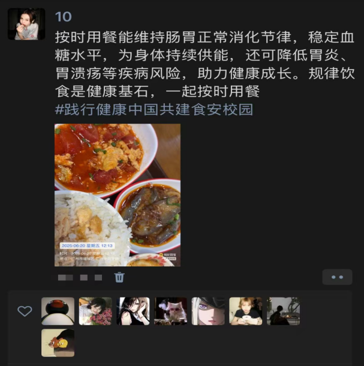Screen dimensions: 364x366
Task: Click the blurred post timestamp text
Action: (80, 277)
